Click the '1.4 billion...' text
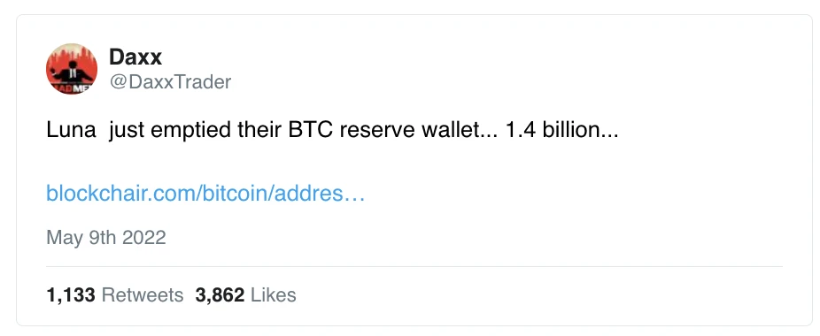This screenshot has height=336, width=820. click(x=562, y=130)
